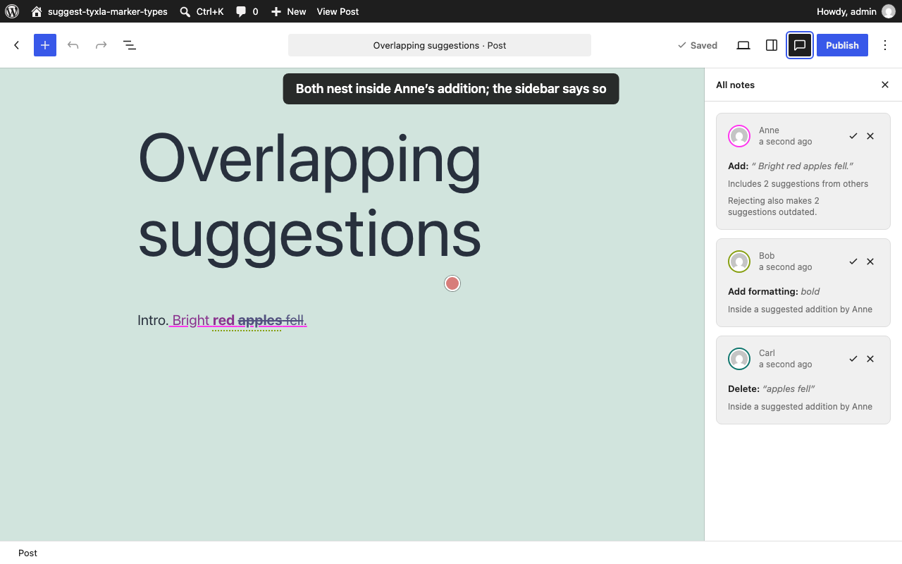This screenshot has height=564, width=902.
Task: Open the block inserter plus button
Action: click(45, 45)
